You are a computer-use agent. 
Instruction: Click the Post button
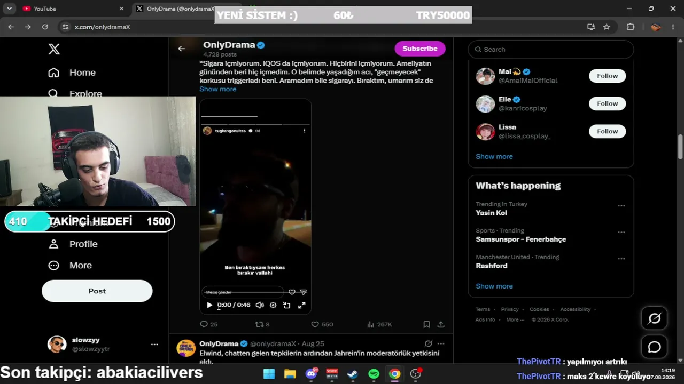coord(97,291)
